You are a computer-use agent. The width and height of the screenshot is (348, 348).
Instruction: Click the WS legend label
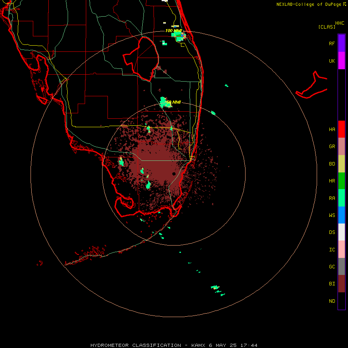(x=332, y=215)
